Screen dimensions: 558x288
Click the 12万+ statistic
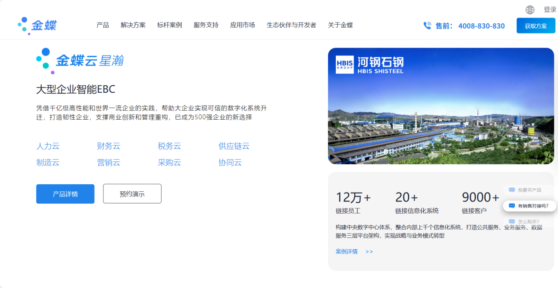tap(353, 197)
